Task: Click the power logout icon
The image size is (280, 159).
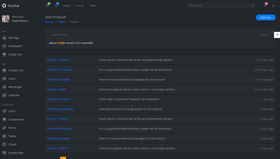Action: click(273, 6)
